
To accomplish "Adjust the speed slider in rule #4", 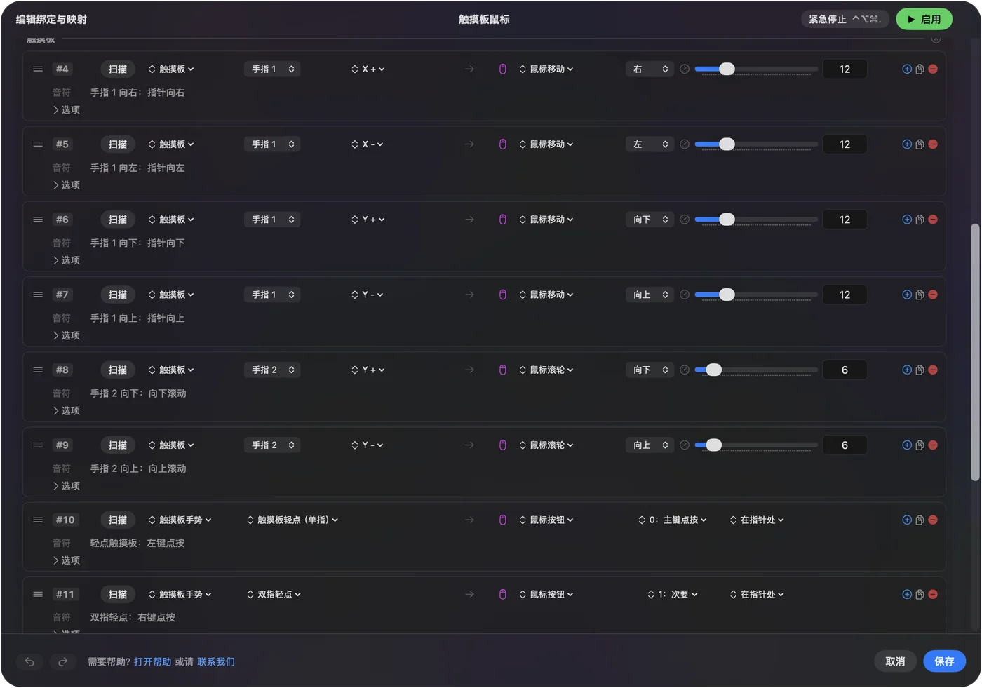I will (756, 69).
